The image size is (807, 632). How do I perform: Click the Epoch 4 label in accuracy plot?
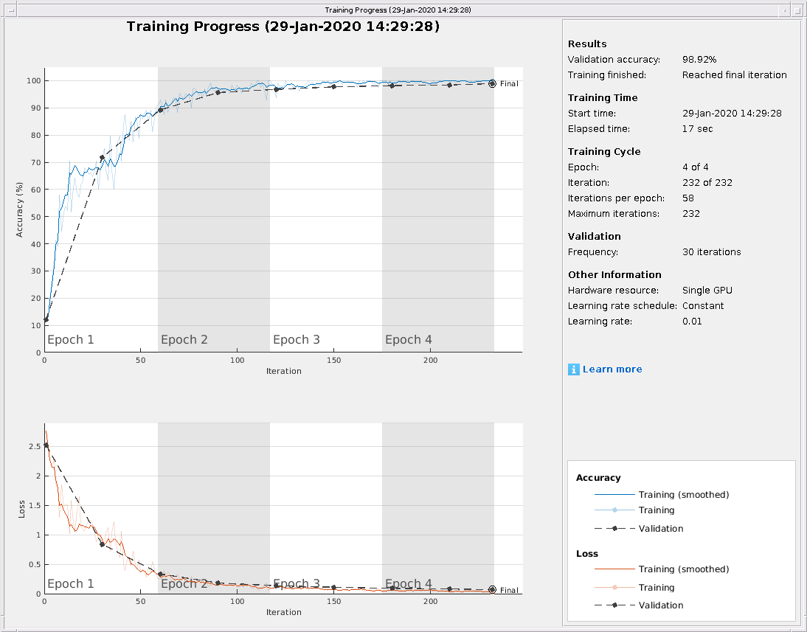409,340
